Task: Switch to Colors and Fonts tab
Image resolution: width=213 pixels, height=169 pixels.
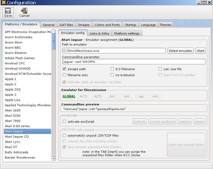Action: point(107,25)
